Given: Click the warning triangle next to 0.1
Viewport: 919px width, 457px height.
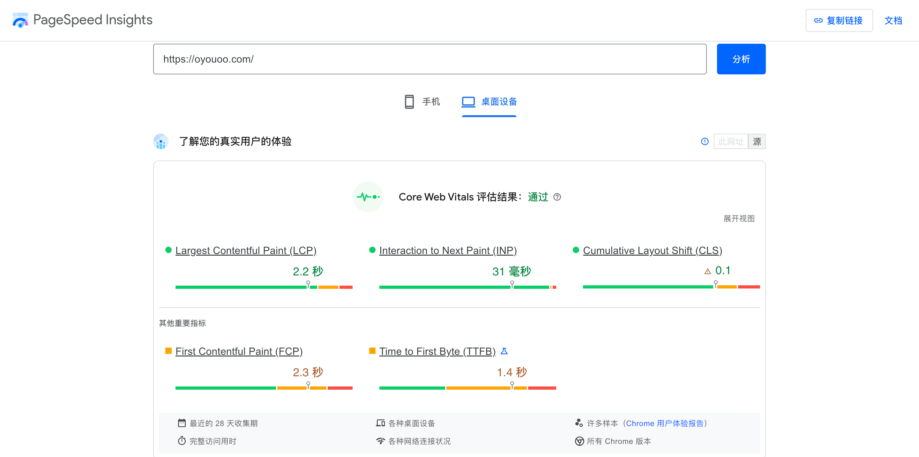Looking at the screenshot, I should pyautogui.click(x=707, y=272).
